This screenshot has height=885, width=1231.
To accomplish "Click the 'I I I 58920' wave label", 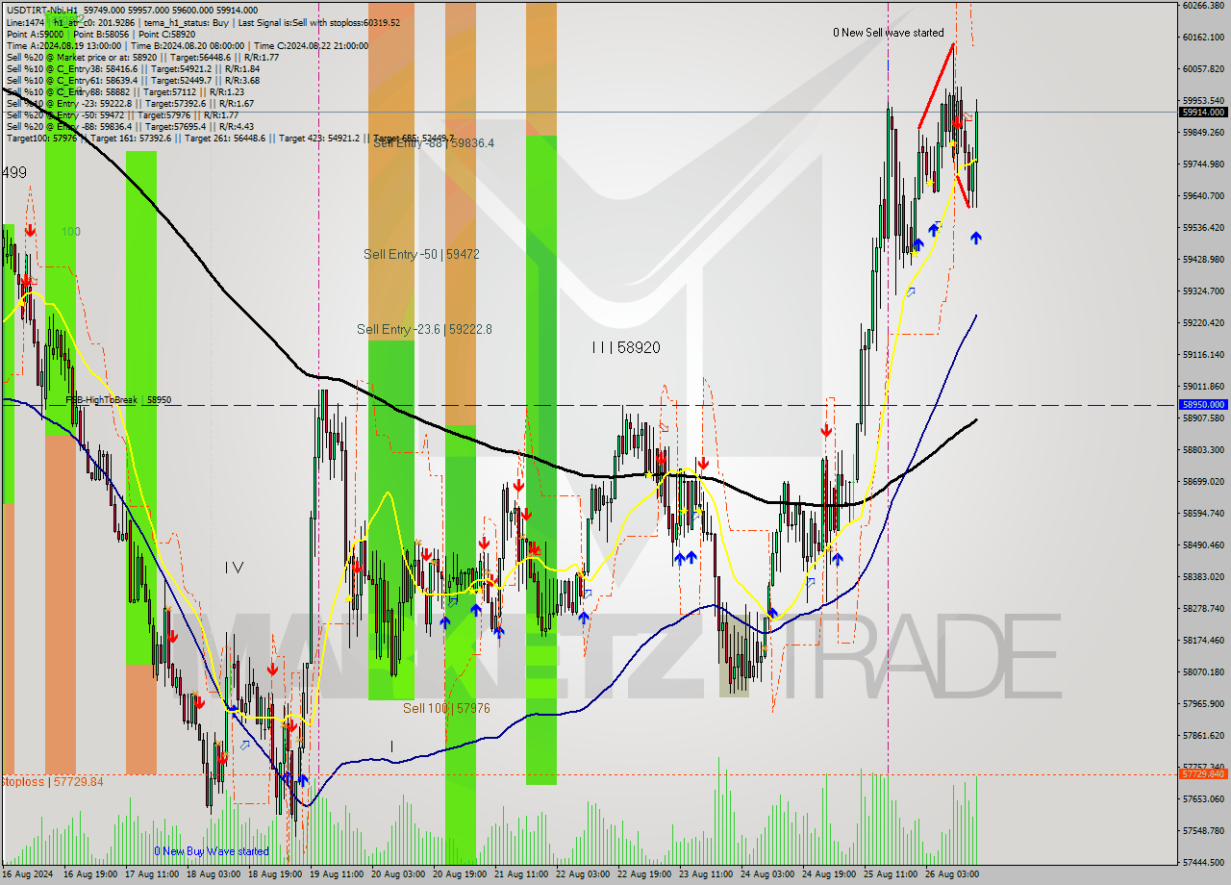I will [x=626, y=347].
